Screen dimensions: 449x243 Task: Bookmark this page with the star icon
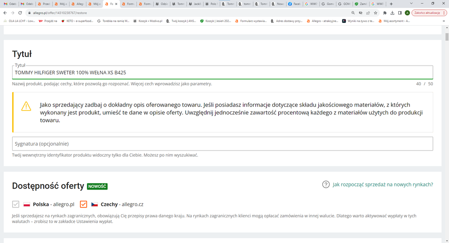tap(375, 13)
